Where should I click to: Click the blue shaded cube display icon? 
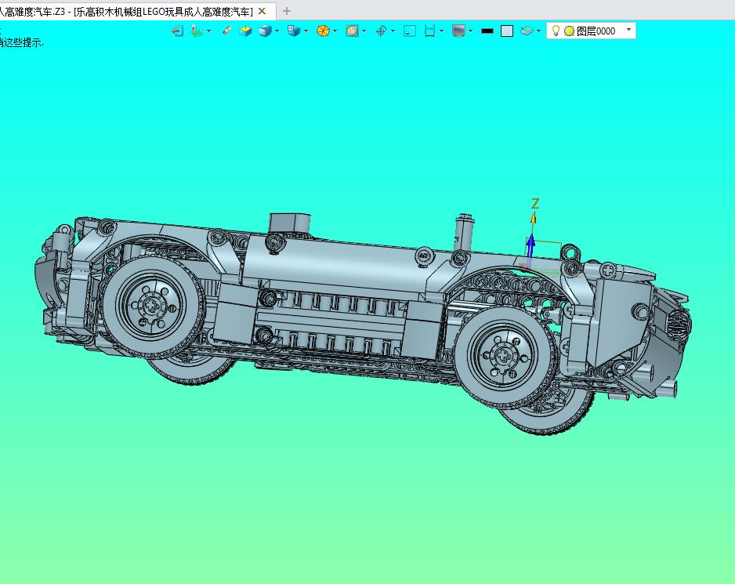(266, 31)
